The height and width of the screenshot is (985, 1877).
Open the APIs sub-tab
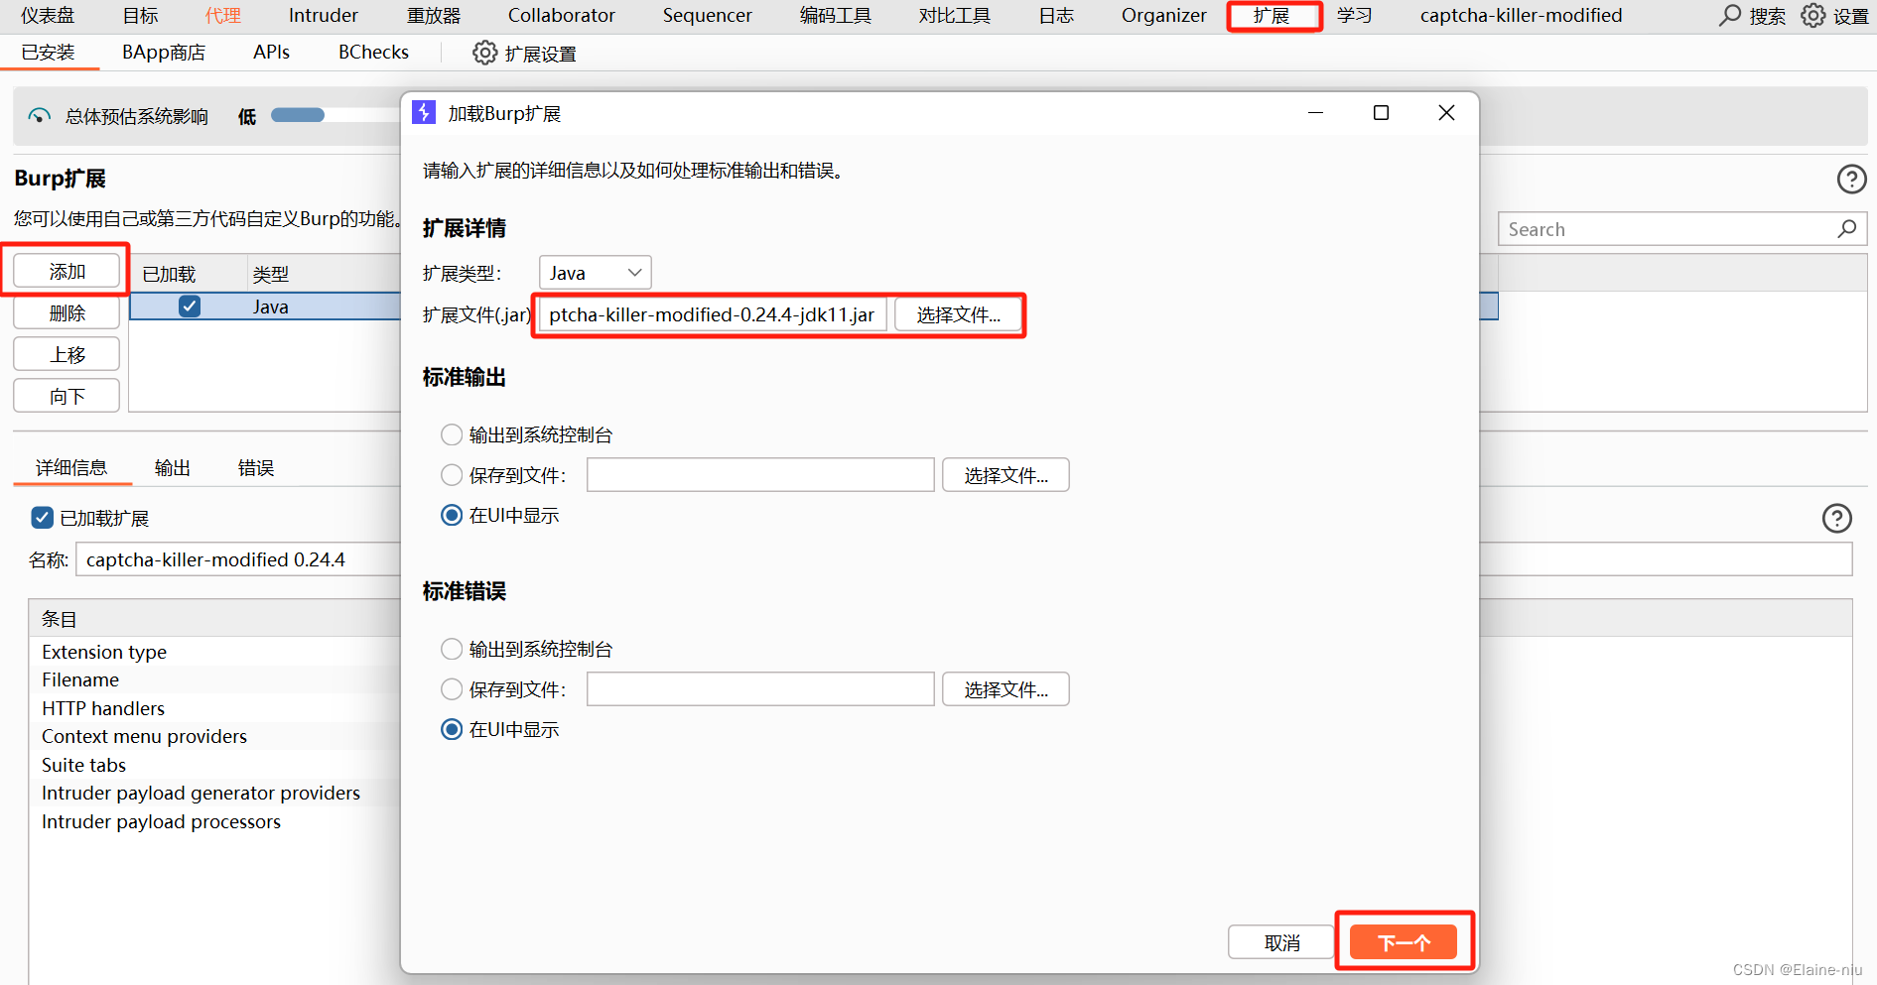point(271,52)
